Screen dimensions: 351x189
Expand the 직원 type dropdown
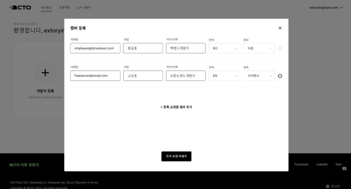[259, 49]
